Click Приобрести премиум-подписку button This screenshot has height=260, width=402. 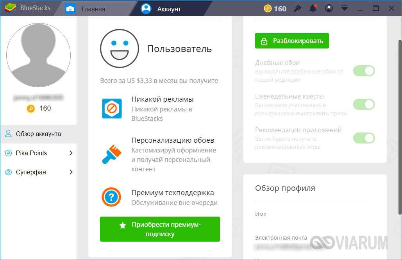(x=160, y=229)
